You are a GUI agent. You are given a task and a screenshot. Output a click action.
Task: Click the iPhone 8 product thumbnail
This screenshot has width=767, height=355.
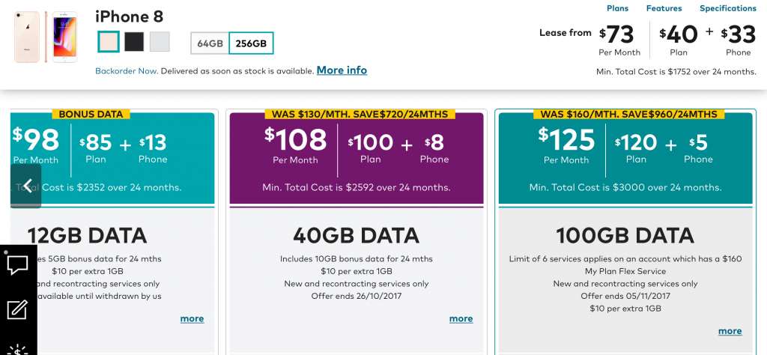46,37
